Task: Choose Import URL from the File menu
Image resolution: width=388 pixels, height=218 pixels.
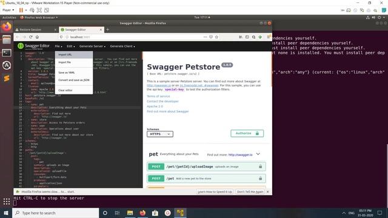Action: pos(74,54)
